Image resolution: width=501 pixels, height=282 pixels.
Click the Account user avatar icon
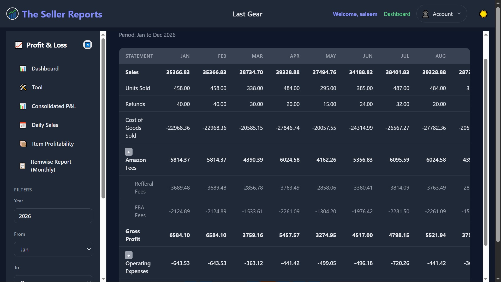click(x=426, y=14)
